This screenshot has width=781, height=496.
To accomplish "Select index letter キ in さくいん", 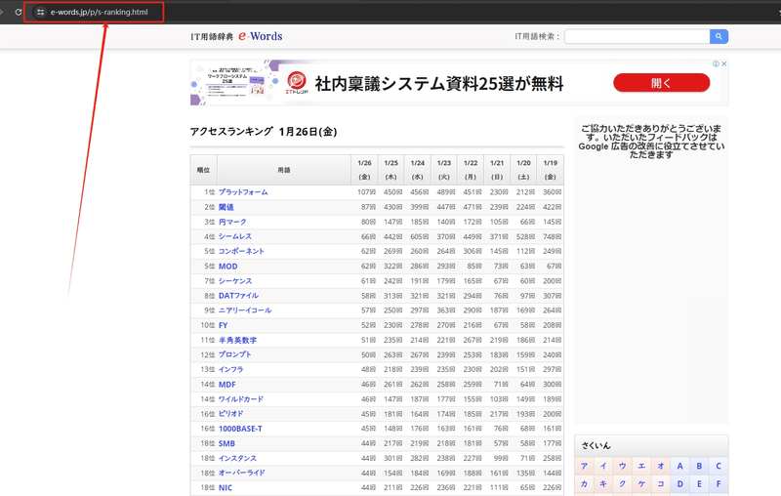I will click(603, 484).
